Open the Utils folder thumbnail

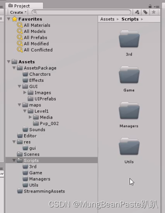click(129, 146)
